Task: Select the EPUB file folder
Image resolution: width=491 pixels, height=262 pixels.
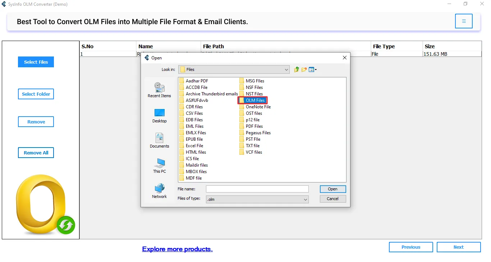Action: 191,139
